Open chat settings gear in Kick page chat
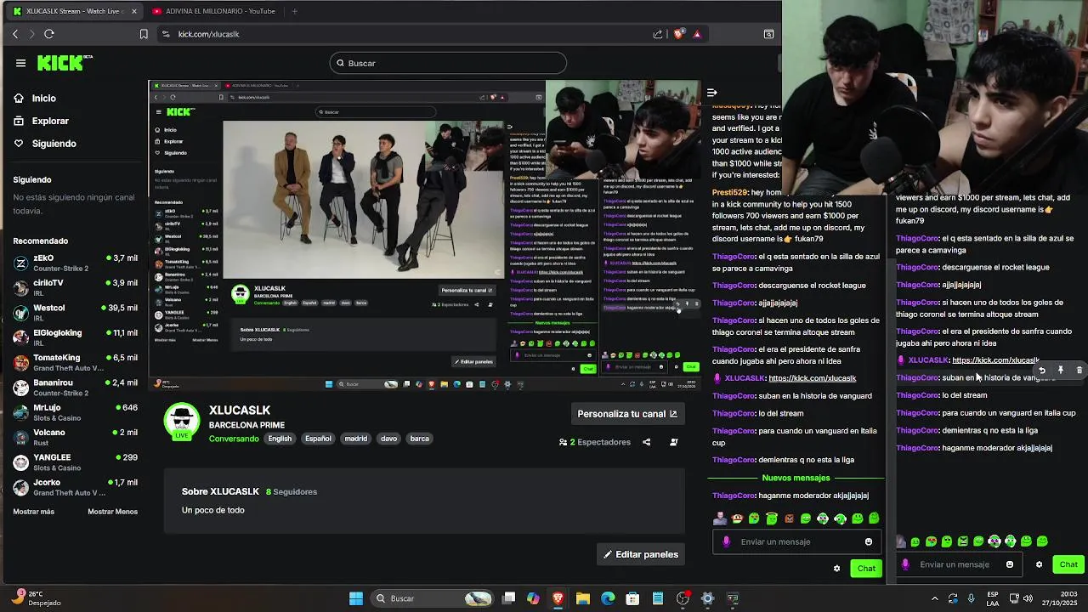1088x612 pixels. pyautogui.click(x=836, y=569)
